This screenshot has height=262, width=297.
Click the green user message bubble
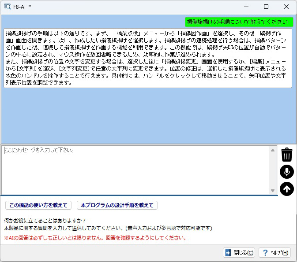[x=239, y=22]
